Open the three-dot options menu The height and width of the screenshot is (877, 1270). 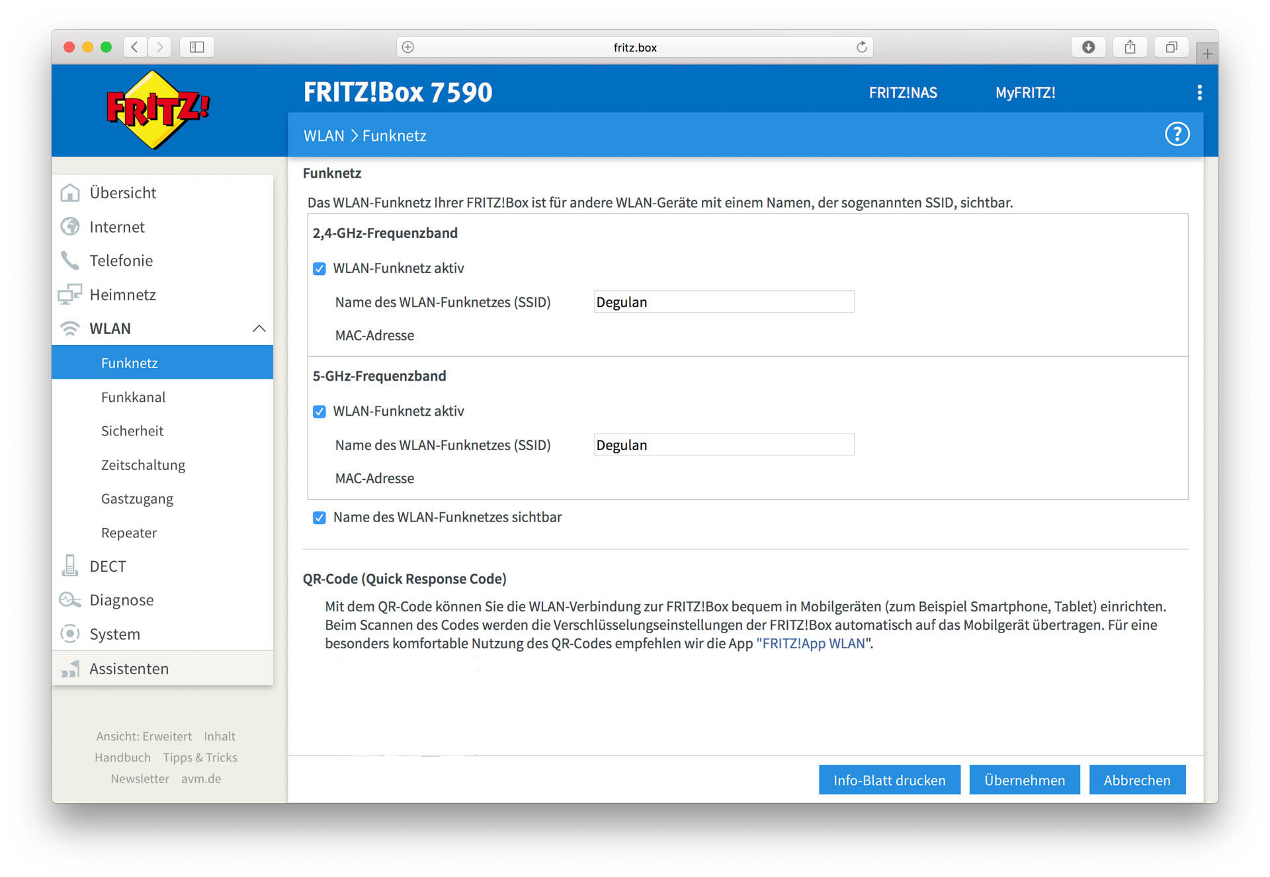point(1199,93)
